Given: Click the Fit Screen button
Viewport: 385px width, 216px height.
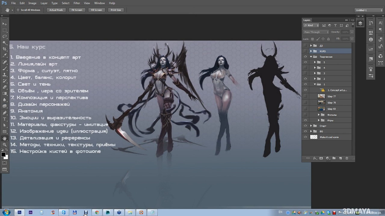Looking at the screenshot, I should tap(77, 10).
